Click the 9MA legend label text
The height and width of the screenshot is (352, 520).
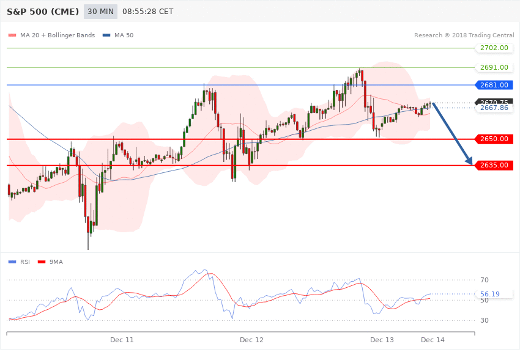coord(56,262)
